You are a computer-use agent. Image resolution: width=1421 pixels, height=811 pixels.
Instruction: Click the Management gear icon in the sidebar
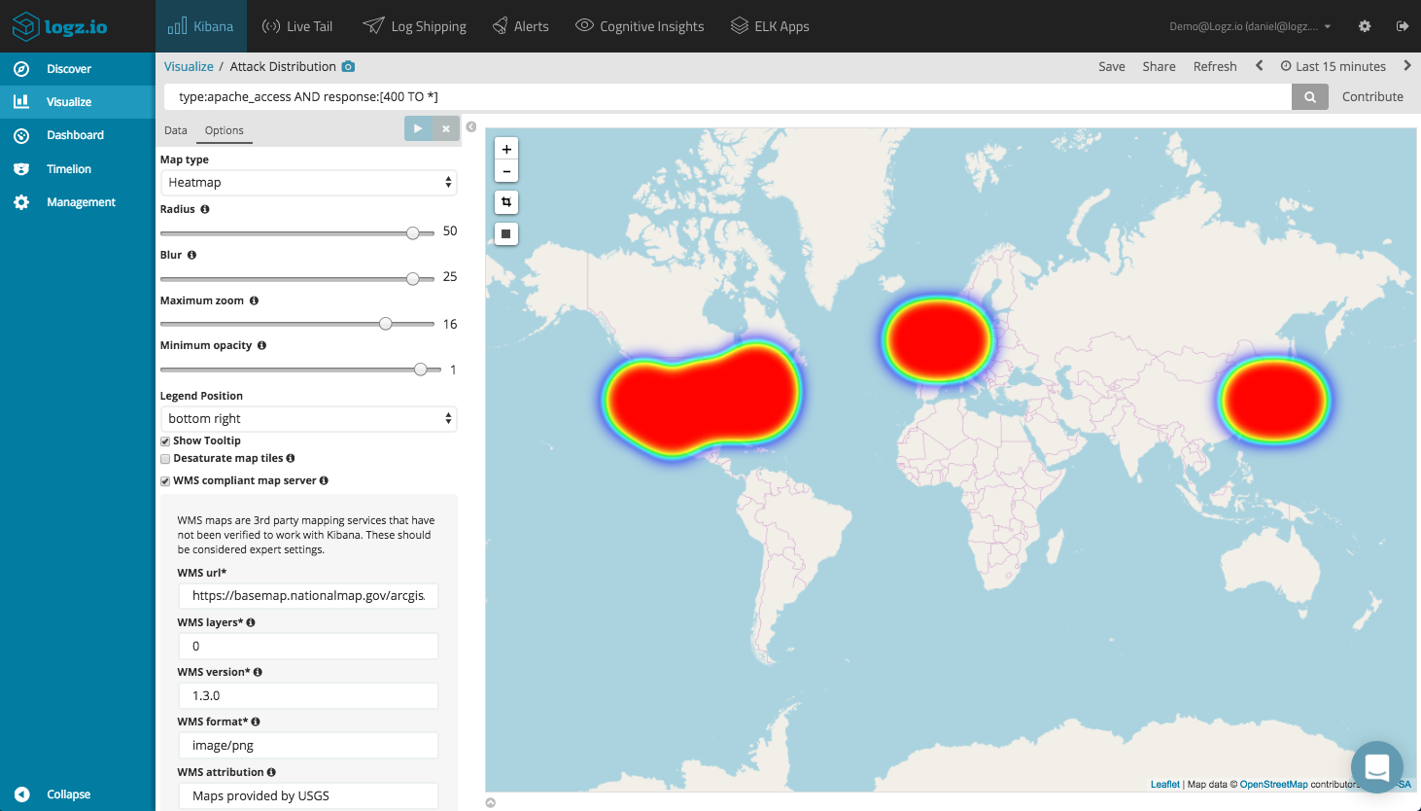[x=21, y=202]
